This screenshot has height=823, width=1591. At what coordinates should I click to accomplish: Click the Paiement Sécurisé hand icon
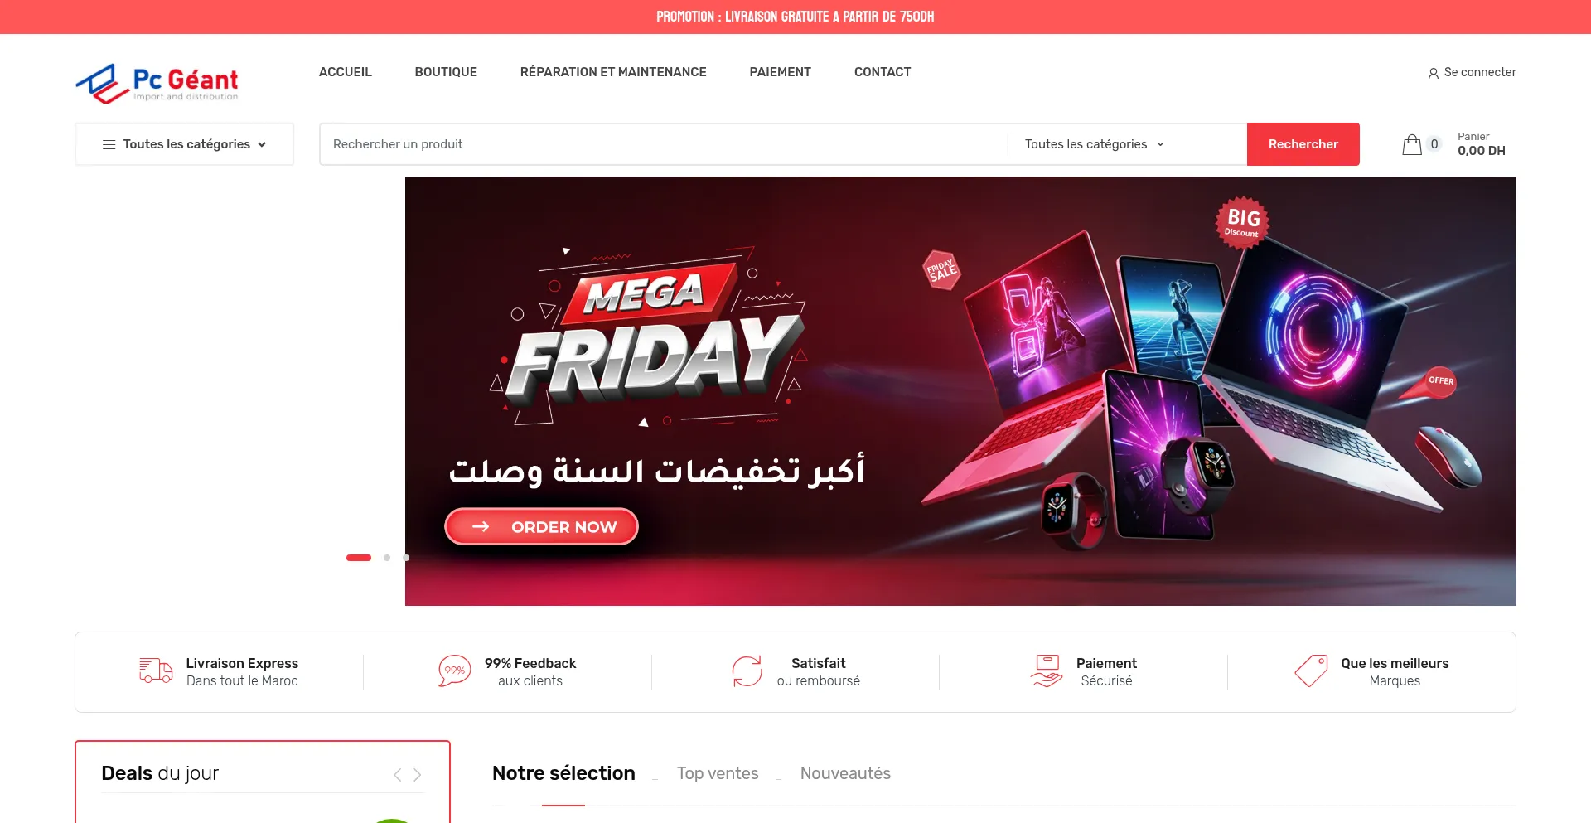pos(1047,671)
